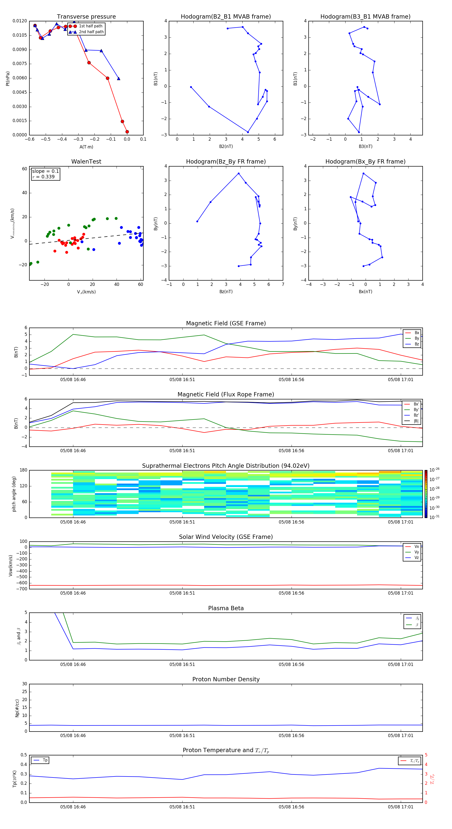This screenshot has height=829, width=452.
Task: Click the pitch angle colorbar
Action: point(426,494)
